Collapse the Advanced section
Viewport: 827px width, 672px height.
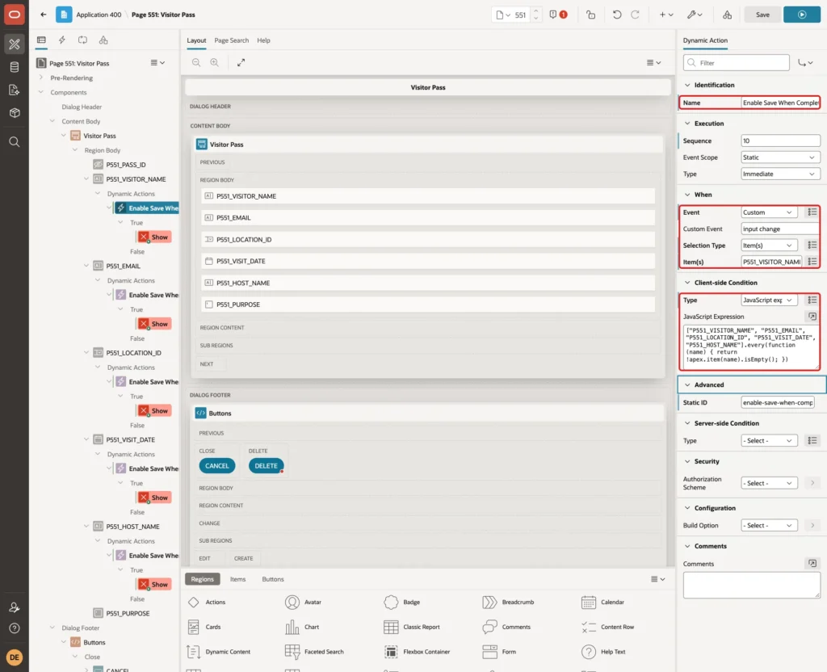click(x=687, y=385)
